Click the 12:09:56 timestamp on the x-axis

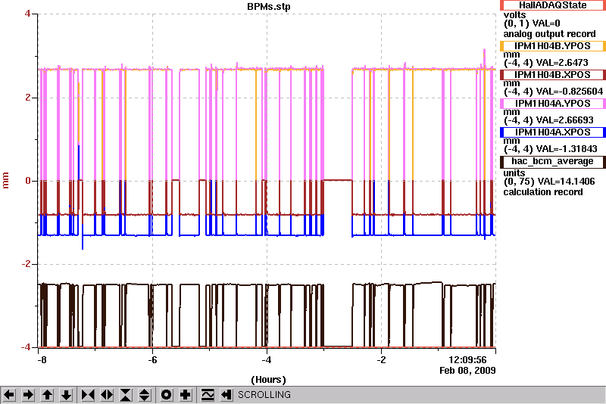pyautogui.click(x=467, y=360)
